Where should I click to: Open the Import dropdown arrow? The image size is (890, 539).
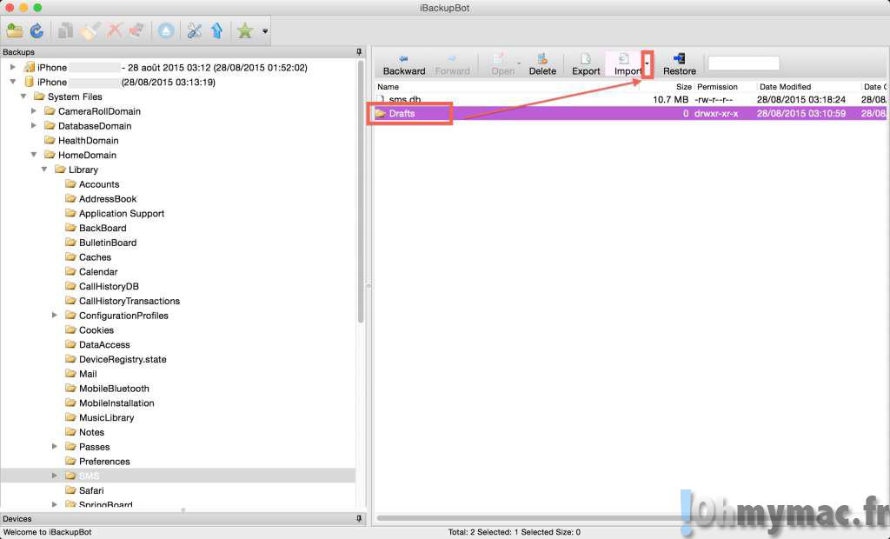coord(647,64)
